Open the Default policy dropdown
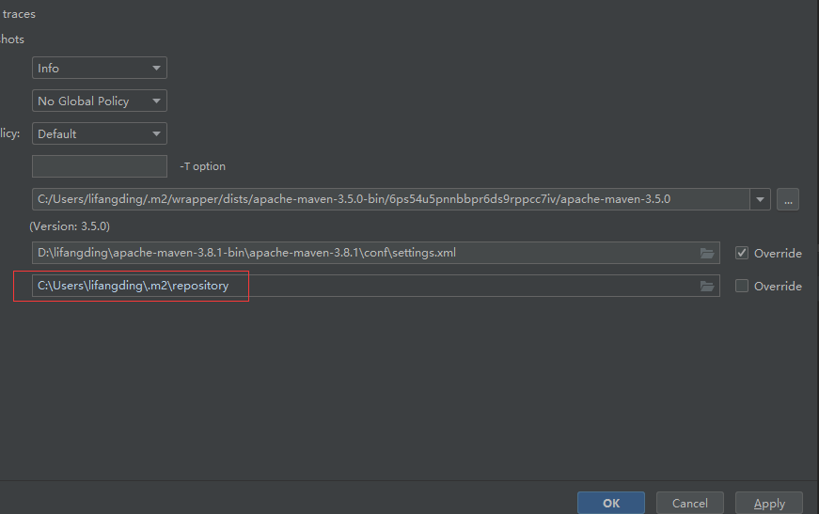819x514 pixels. coord(100,133)
